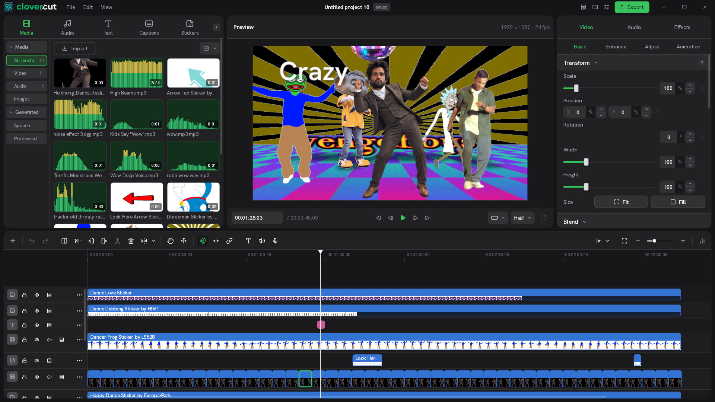Select the High Beams.mp3 media thumbnail
The image size is (715, 402).
coord(137,73)
